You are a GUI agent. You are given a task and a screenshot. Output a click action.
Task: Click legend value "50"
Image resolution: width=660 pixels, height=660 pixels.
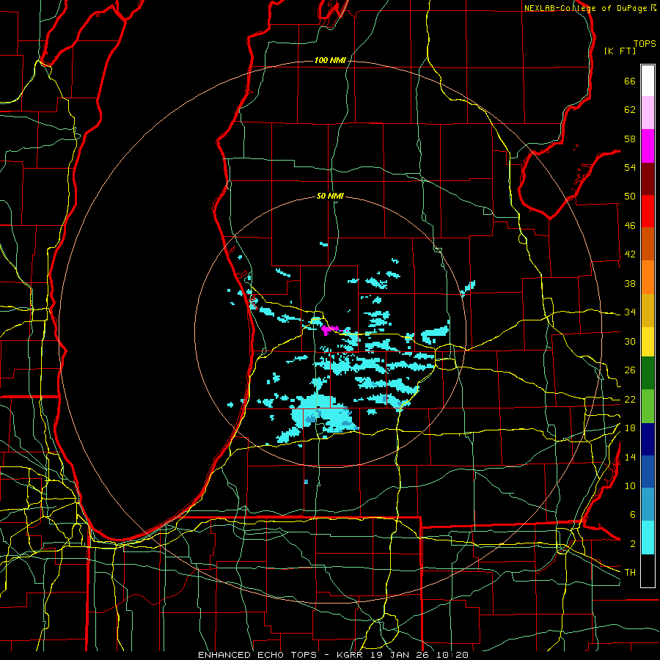[630, 197]
